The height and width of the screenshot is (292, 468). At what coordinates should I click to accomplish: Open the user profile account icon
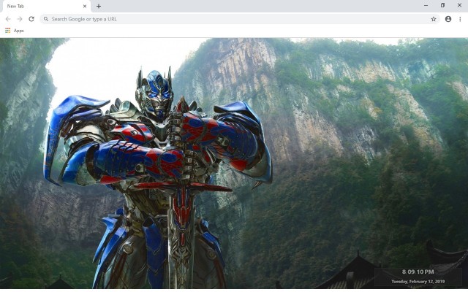448,19
